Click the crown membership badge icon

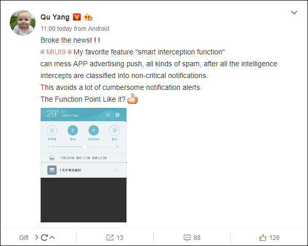[88, 17]
